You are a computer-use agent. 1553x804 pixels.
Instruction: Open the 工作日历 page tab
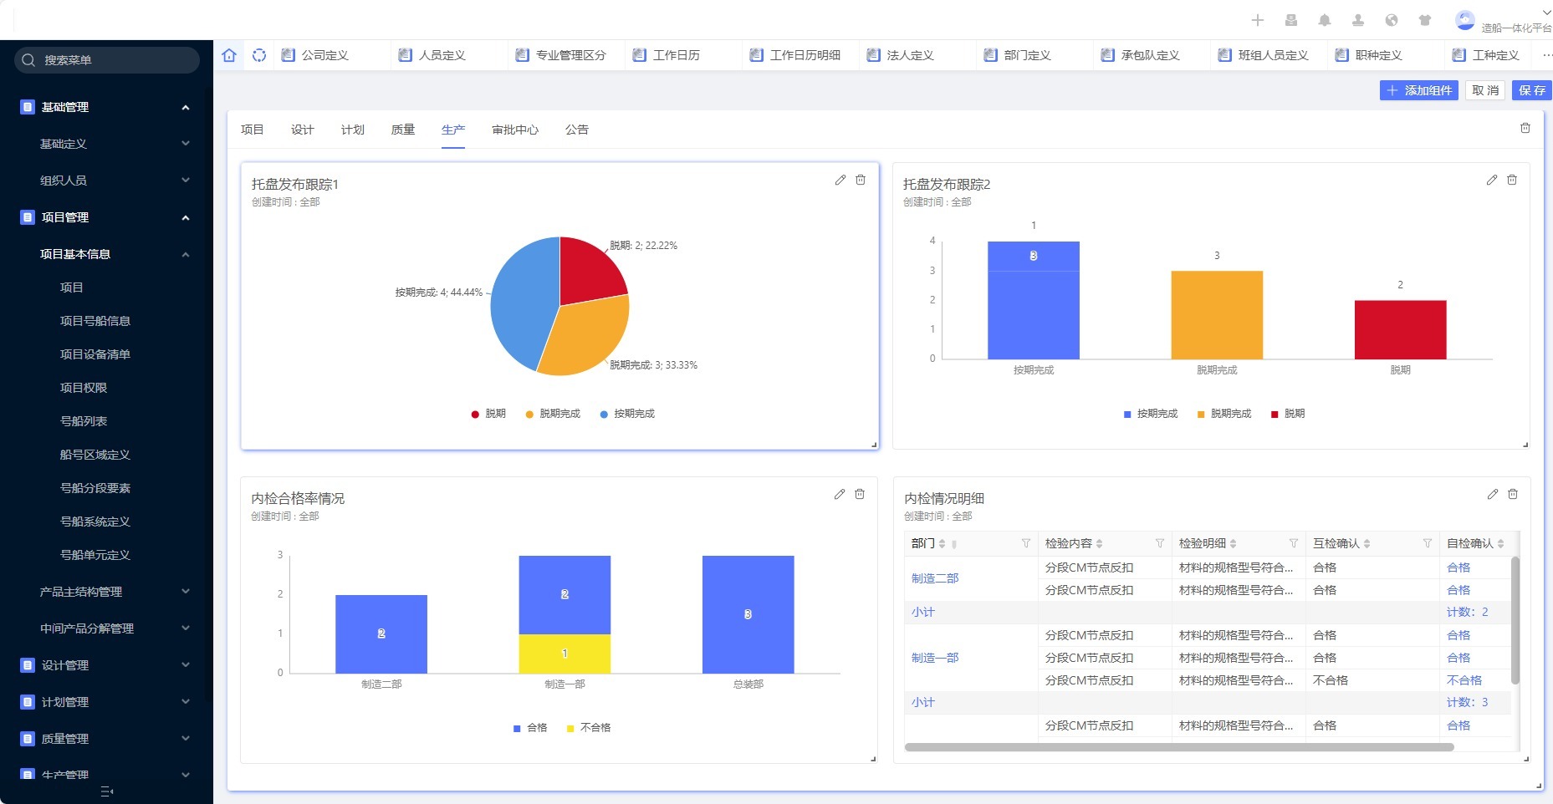coord(676,55)
